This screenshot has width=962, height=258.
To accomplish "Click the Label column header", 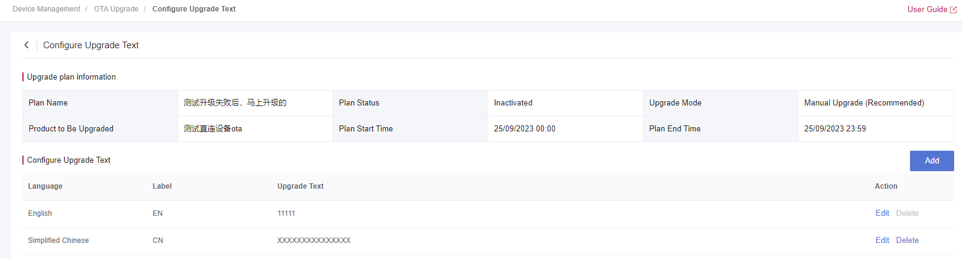I will [162, 186].
